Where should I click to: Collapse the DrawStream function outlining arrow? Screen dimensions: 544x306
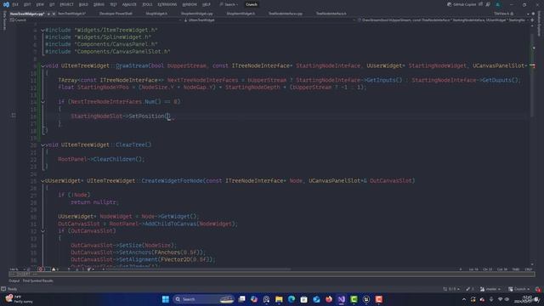[x=42, y=66]
